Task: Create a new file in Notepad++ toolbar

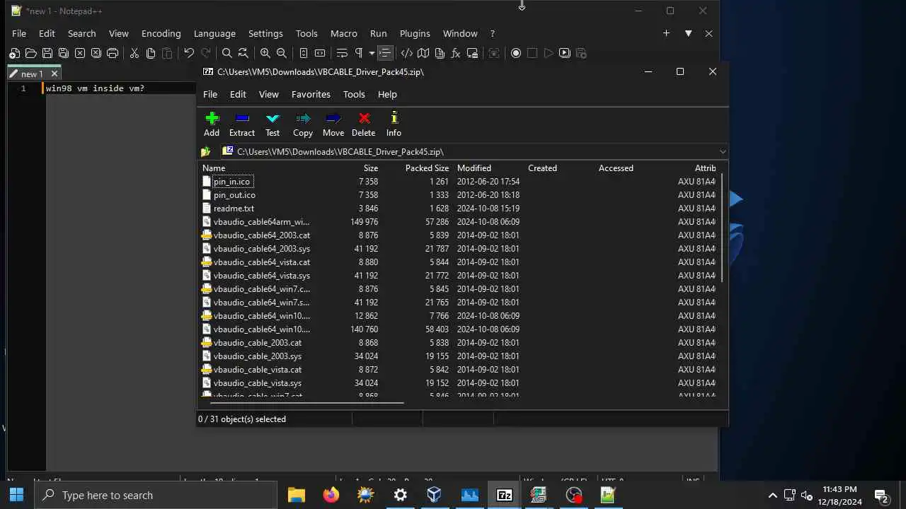Action: point(14,53)
